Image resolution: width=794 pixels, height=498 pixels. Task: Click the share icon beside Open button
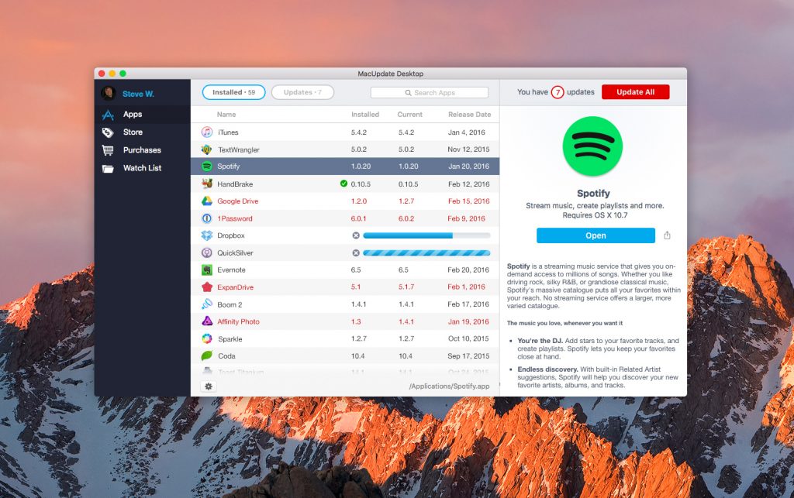tap(668, 235)
